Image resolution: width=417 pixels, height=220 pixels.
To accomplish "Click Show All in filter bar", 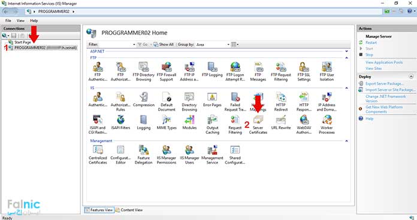I will (x=164, y=45).
